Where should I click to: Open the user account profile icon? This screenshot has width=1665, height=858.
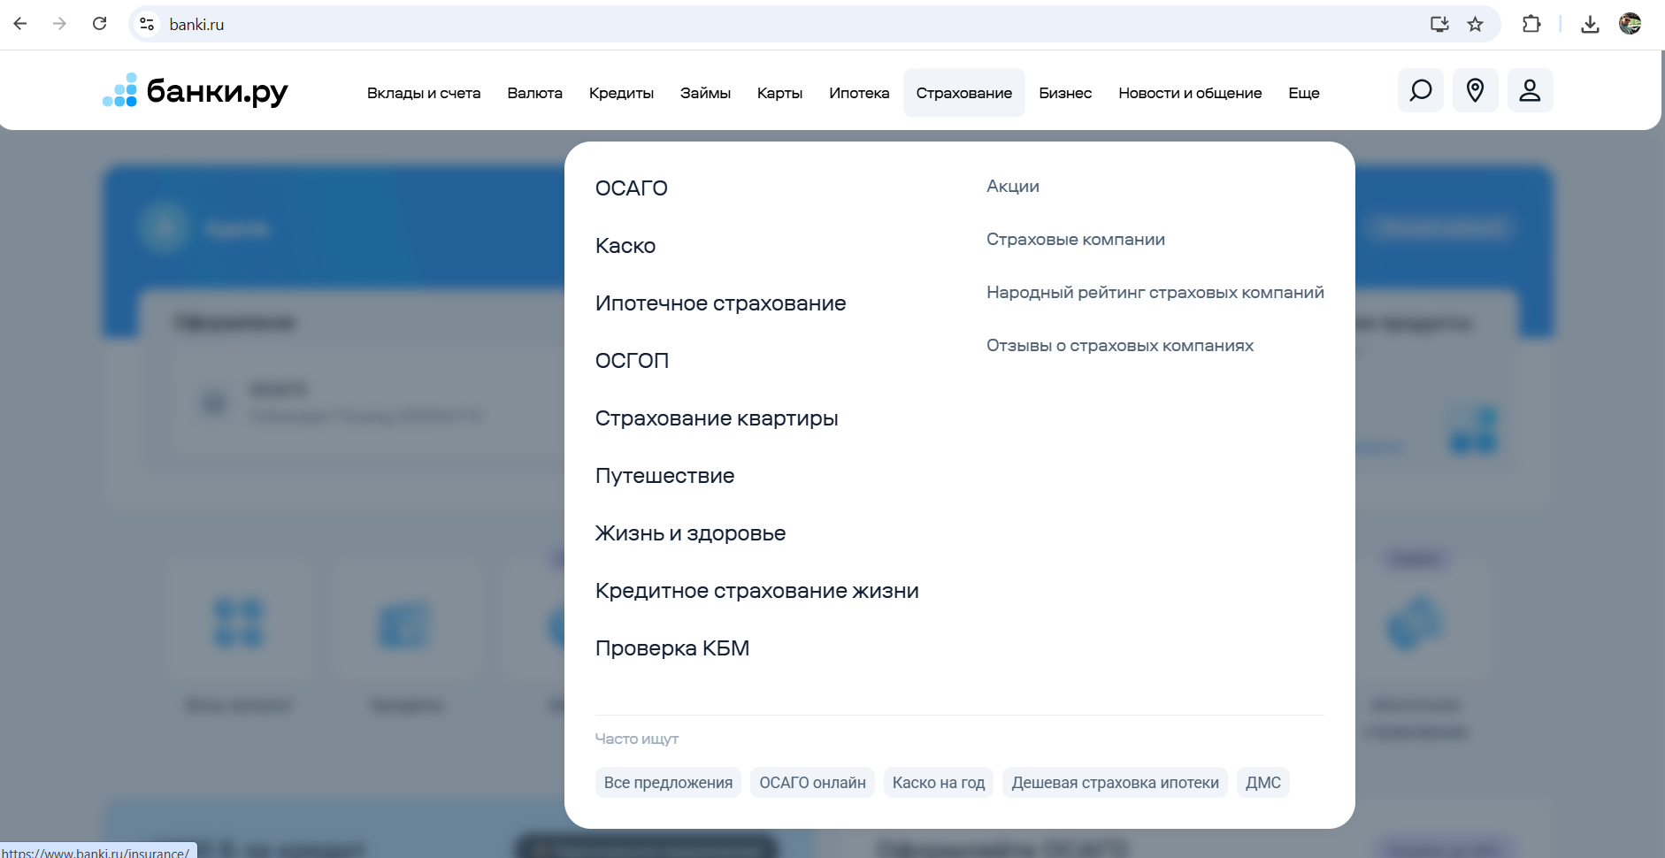1530,91
